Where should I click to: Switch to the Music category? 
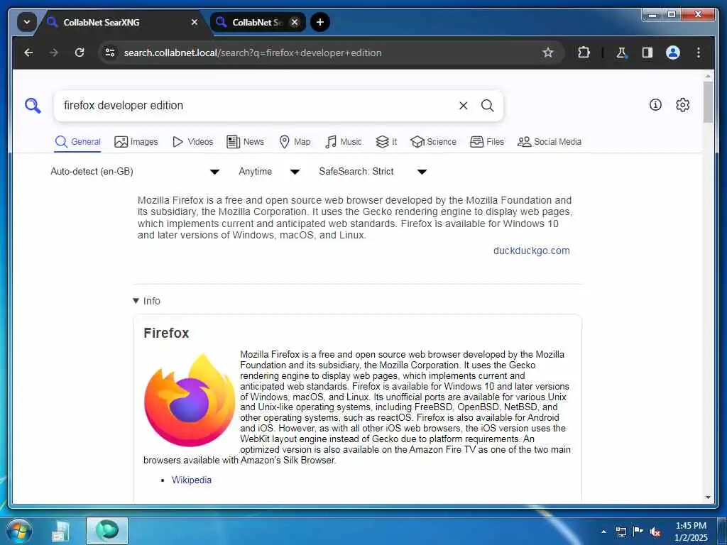(x=343, y=142)
